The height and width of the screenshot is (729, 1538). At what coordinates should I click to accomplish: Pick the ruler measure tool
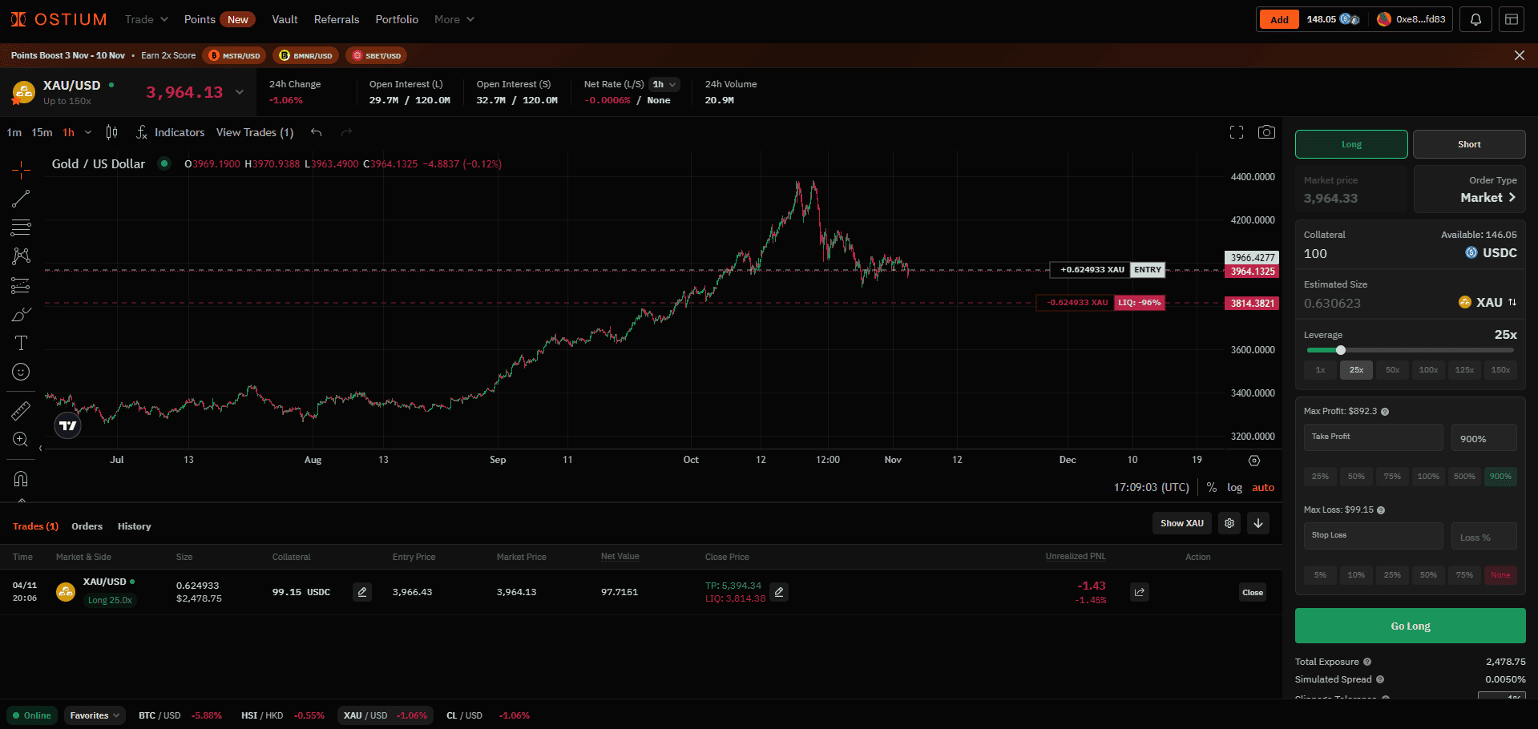[x=21, y=411]
